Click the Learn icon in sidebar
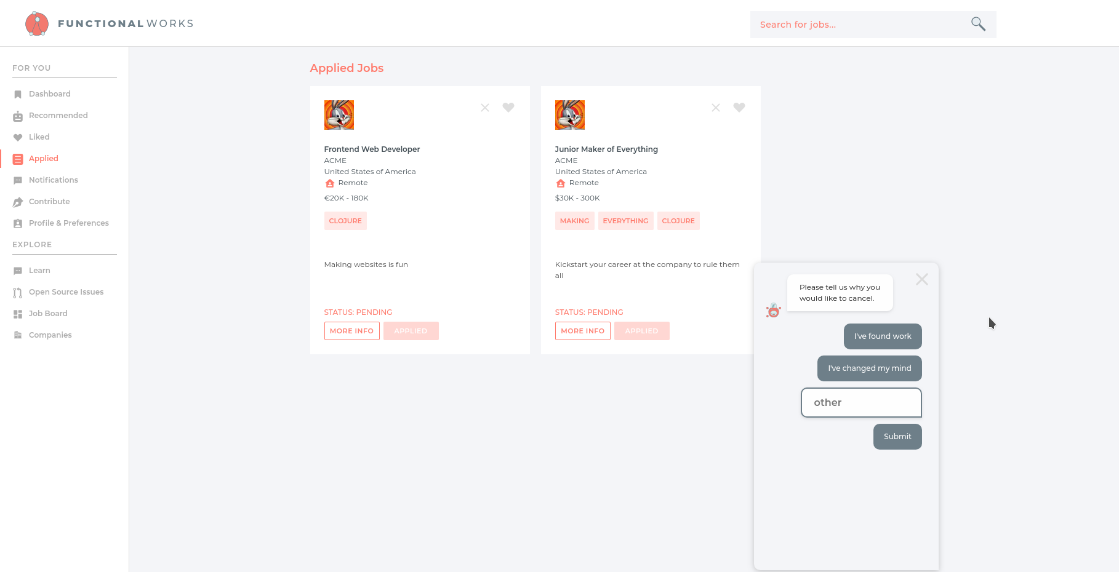The height and width of the screenshot is (572, 1119). click(18, 271)
